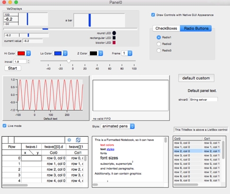Select the Radio Buttons tab

[x=196, y=28]
